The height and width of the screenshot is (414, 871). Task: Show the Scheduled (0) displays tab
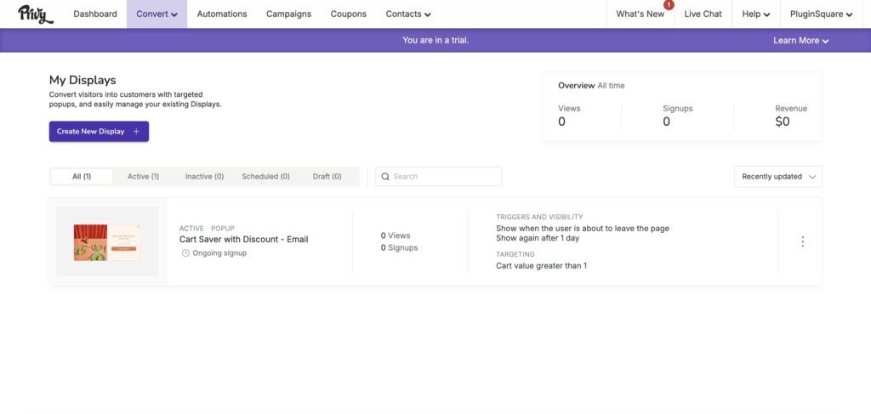pos(265,177)
